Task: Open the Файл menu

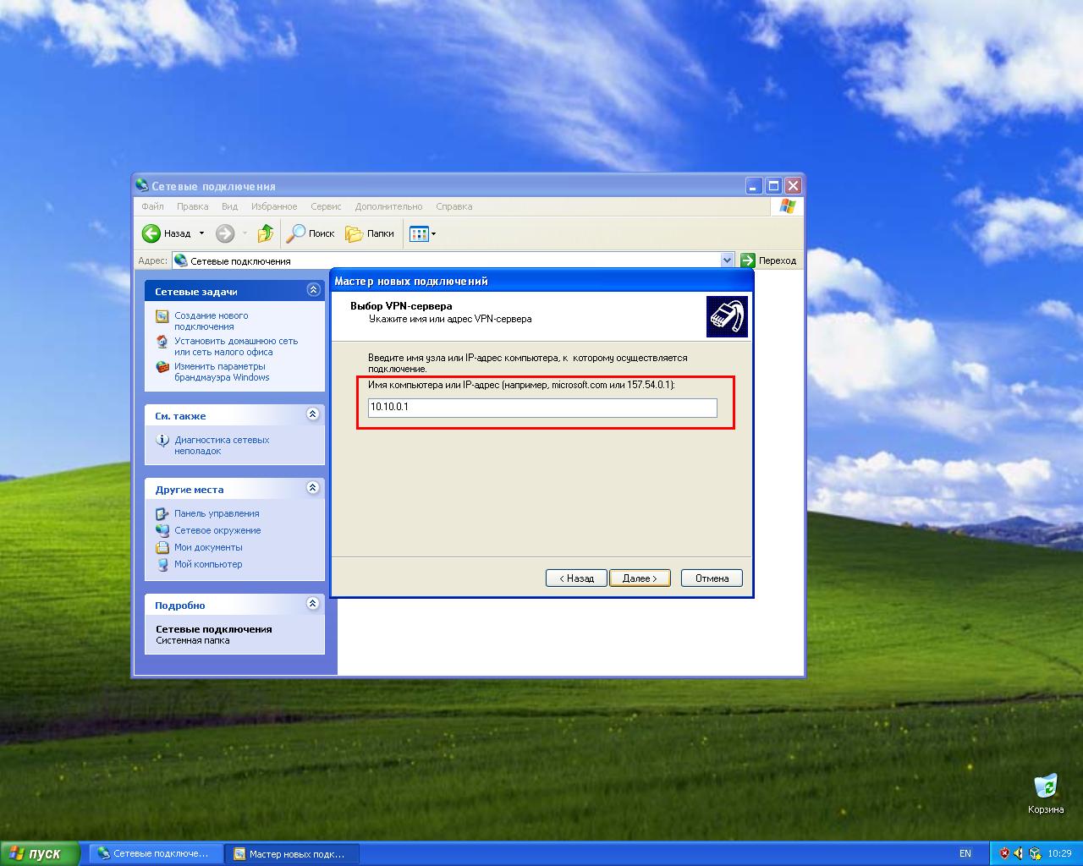Action: click(152, 206)
